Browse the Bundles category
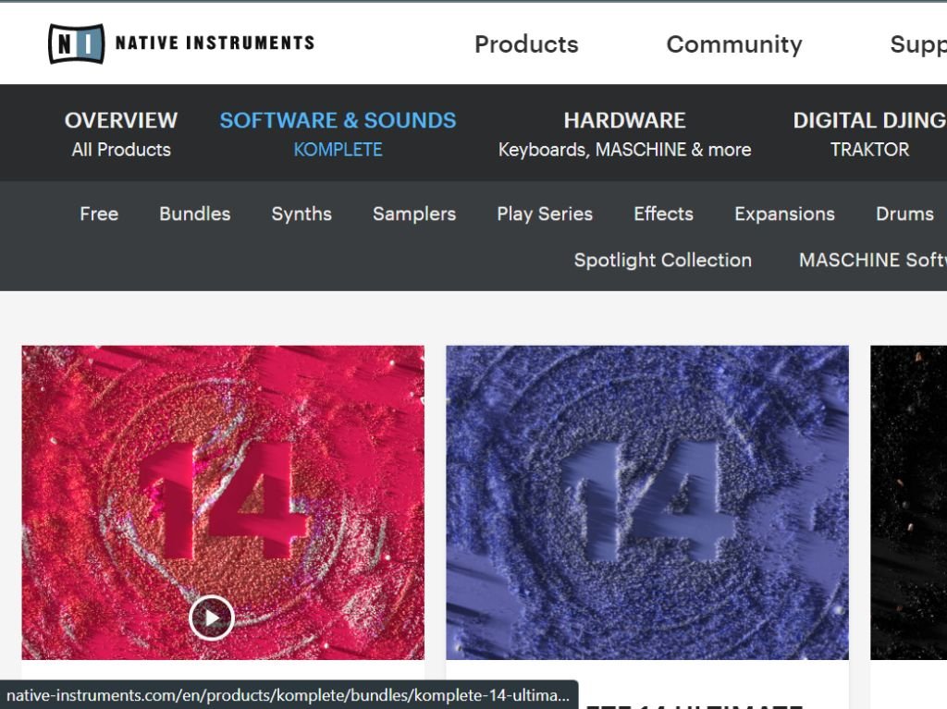The width and height of the screenshot is (947, 709). click(194, 214)
